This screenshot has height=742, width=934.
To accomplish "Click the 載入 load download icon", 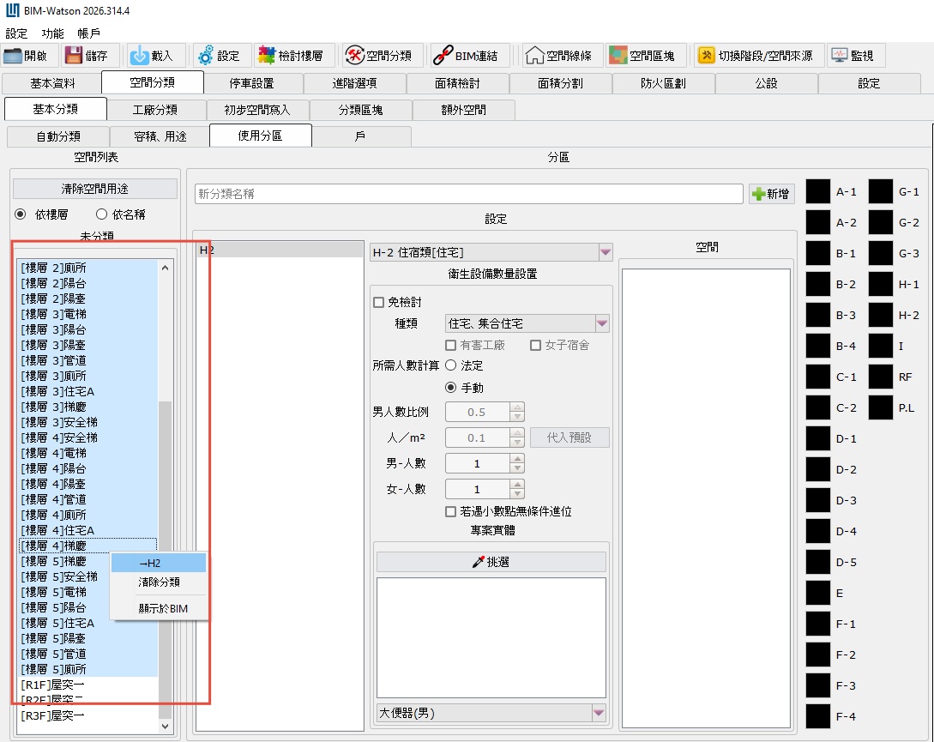I will [139, 56].
